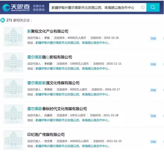Image resolution: width=164 pixels, height=156 pixels.
Task: Open the placeholder logo of 新聚视文化产业有限公司
Action: (x=13, y=37)
